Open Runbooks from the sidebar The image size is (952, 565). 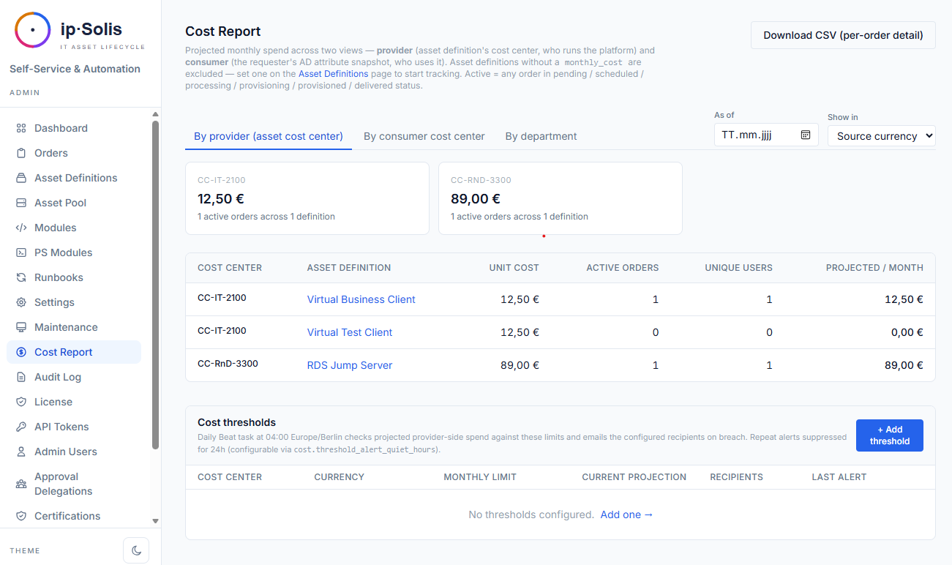(x=74, y=277)
